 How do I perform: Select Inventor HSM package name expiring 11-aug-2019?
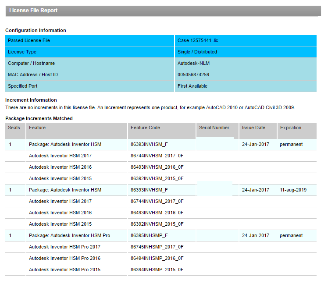click(x=65, y=190)
